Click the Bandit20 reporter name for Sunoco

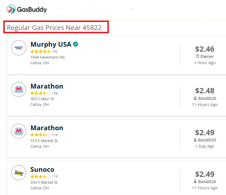[x=207, y=182]
